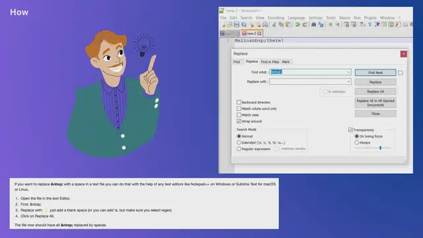This screenshot has width=423, height=238.
Task: Click the Replace All button
Action: [375, 91]
